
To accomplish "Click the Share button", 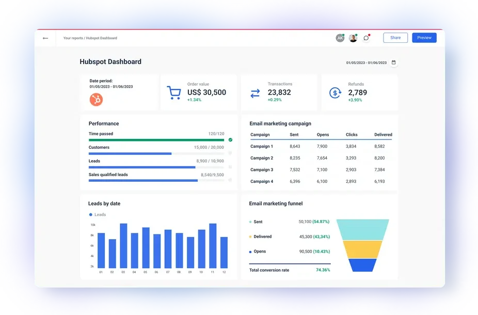I will [x=395, y=38].
